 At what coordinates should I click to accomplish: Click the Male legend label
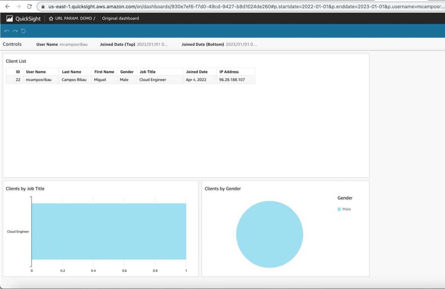[x=347, y=209]
